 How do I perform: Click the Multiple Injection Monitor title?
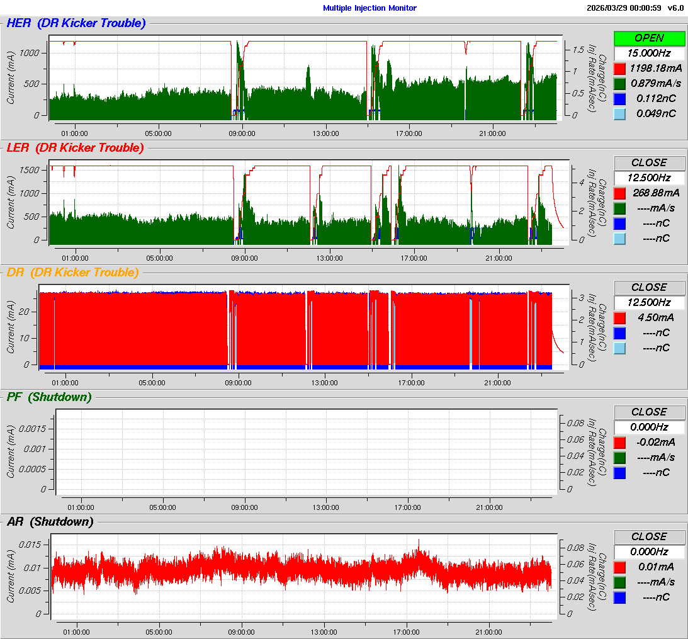(x=369, y=8)
